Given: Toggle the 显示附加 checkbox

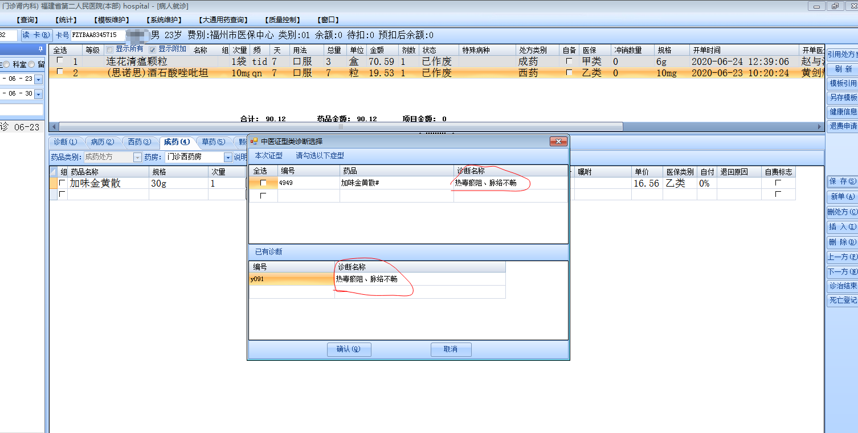Looking at the screenshot, I should tap(152, 50).
